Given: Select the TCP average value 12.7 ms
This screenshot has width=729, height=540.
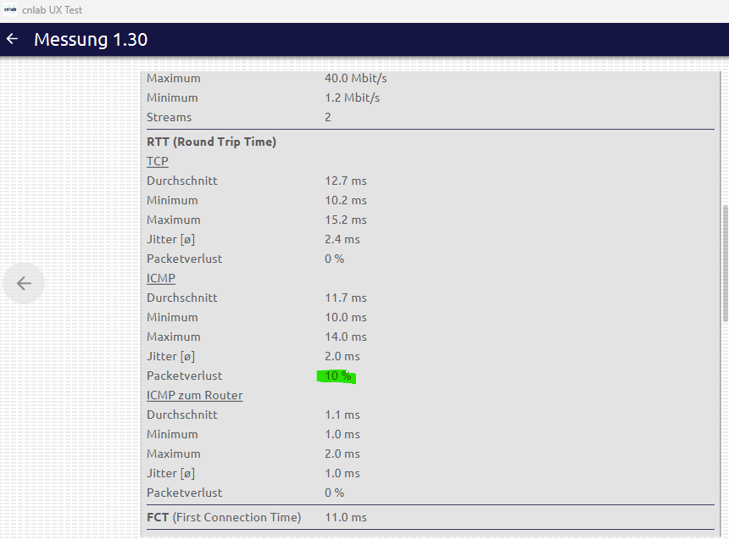Looking at the screenshot, I should (x=345, y=181).
